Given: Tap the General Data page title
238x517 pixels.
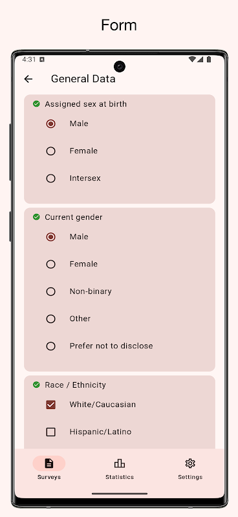Looking at the screenshot, I should [83, 79].
